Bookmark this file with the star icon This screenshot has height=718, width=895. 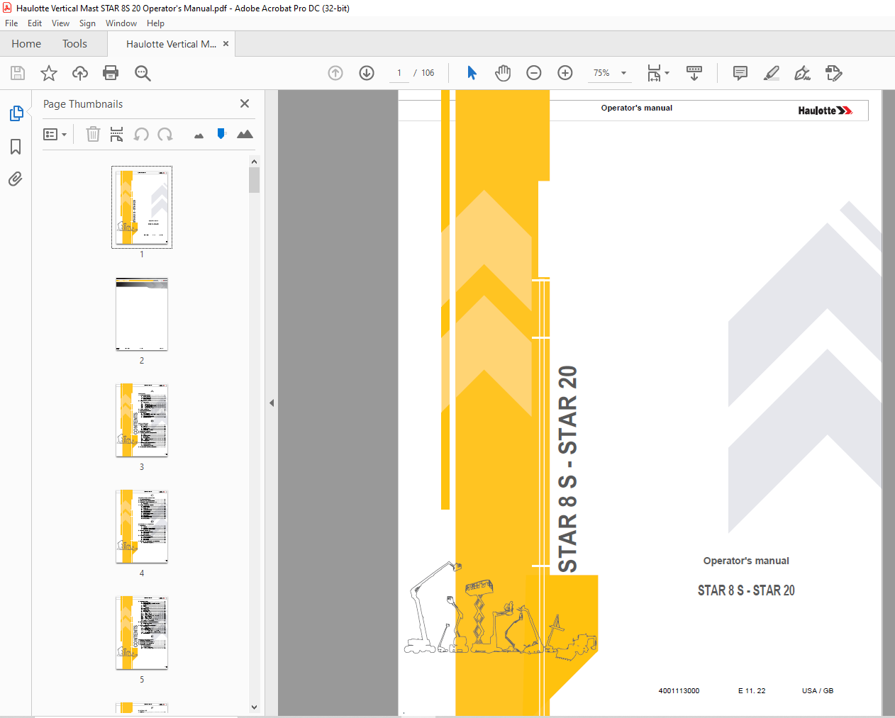click(49, 73)
